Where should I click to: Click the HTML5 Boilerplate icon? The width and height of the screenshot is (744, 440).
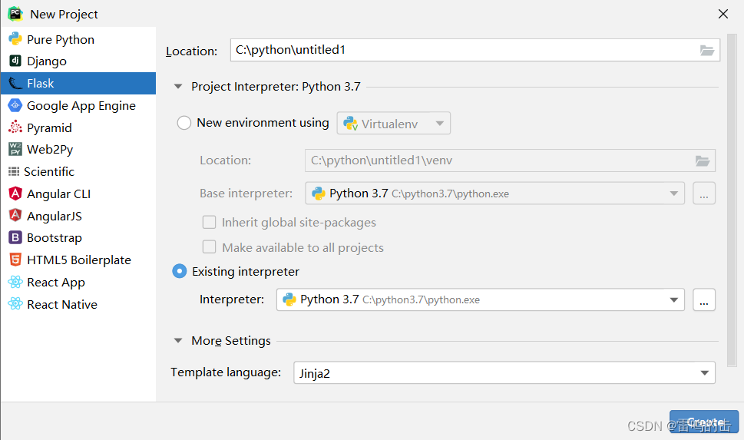[x=15, y=260]
